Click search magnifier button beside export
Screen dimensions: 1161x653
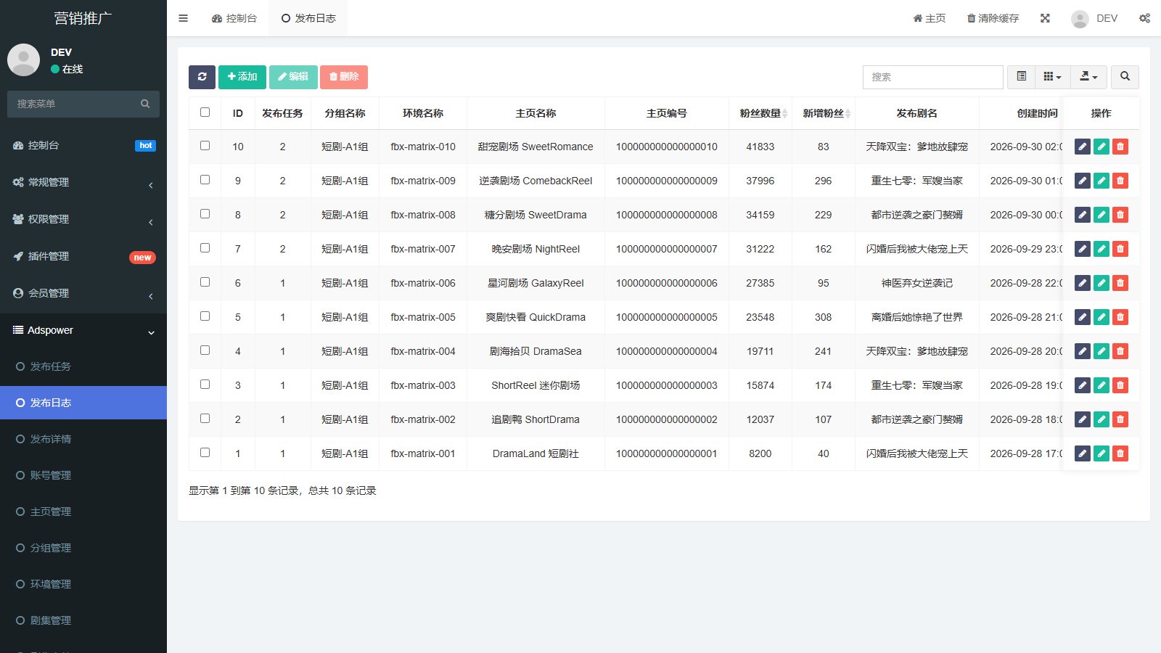pyautogui.click(x=1125, y=77)
